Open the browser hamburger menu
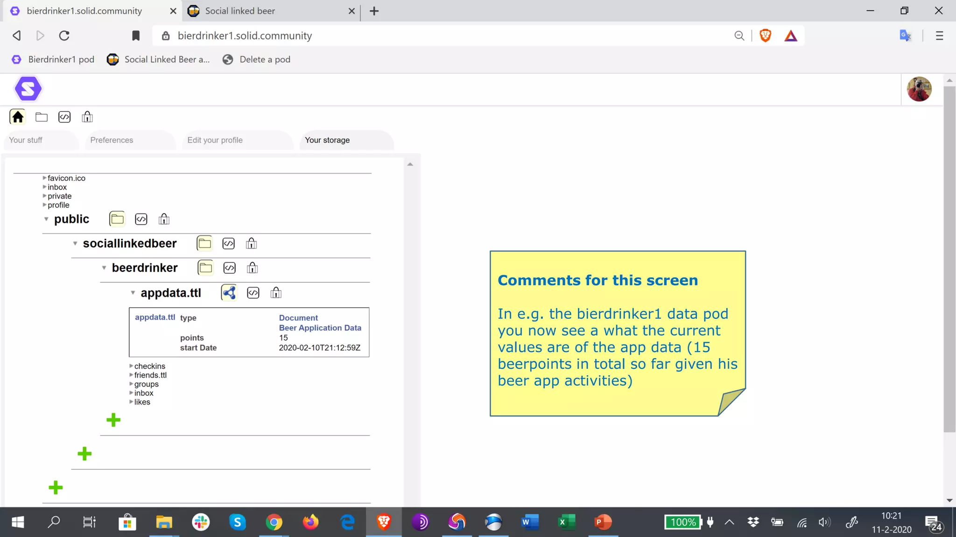This screenshot has height=537, width=956. (940, 36)
